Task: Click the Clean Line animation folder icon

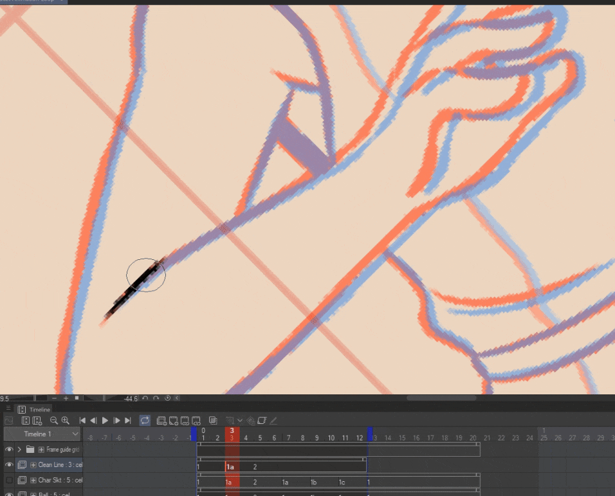Action: click(x=22, y=464)
